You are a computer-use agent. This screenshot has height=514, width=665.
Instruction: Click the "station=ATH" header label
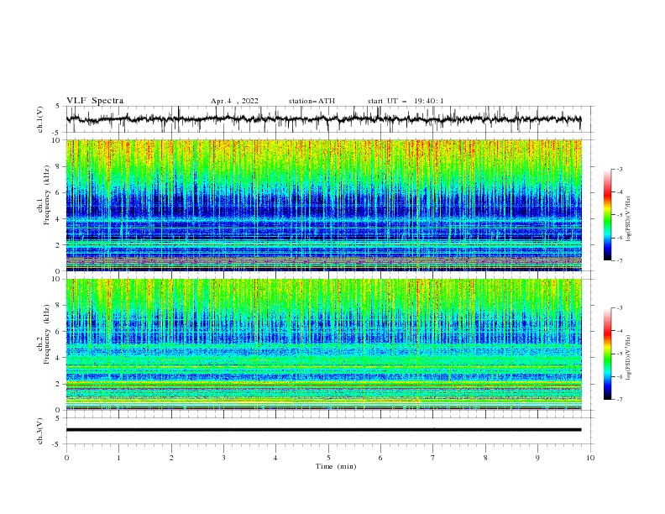tap(312, 101)
